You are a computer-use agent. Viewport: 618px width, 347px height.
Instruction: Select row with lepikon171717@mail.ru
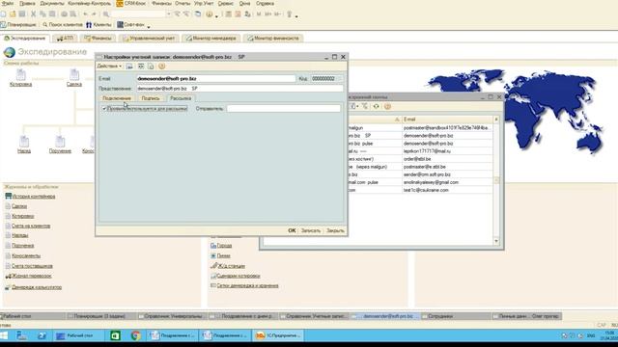point(421,151)
